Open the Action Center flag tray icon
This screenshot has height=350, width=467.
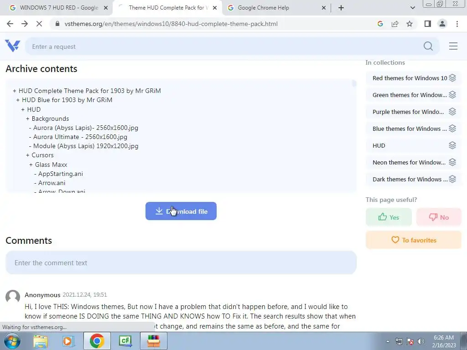[x=410, y=341]
